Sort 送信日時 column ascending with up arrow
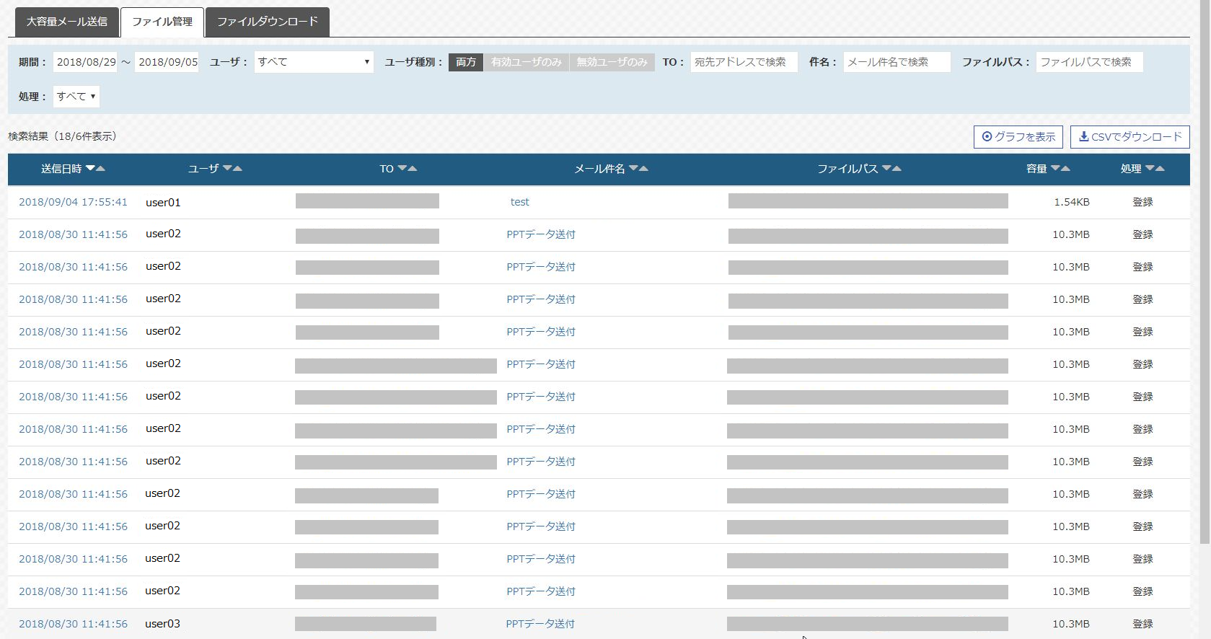 100,168
